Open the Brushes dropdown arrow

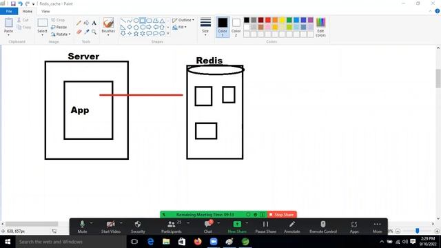pyautogui.click(x=108, y=35)
